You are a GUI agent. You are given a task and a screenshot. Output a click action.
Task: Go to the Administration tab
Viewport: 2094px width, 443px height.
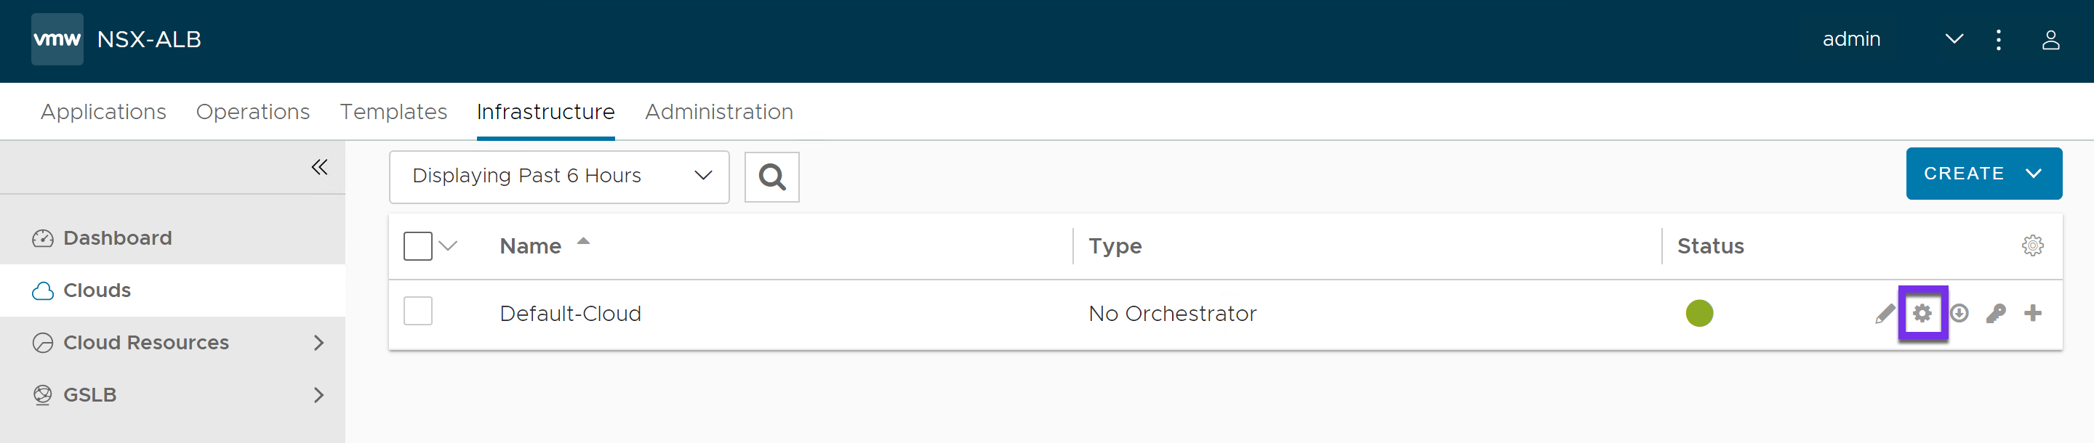click(x=718, y=112)
